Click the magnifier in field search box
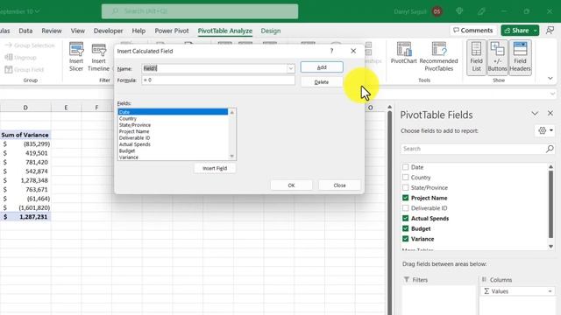This screenshot has height=315, width=561. tap(550, 149)
